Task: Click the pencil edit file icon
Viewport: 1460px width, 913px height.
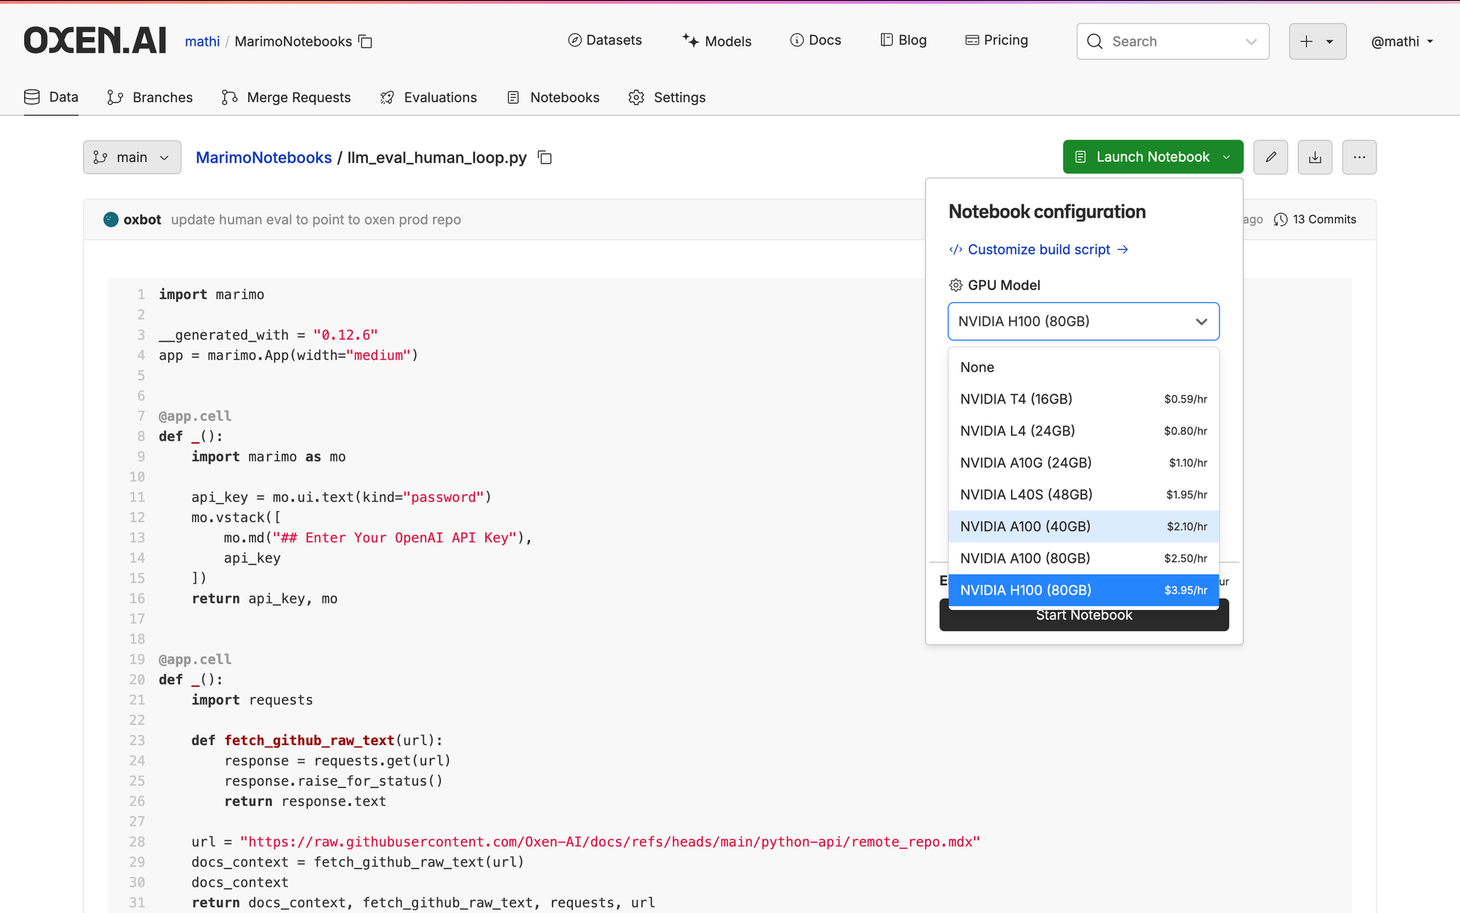Action: pyautogui.click(x=1270, y=157)
